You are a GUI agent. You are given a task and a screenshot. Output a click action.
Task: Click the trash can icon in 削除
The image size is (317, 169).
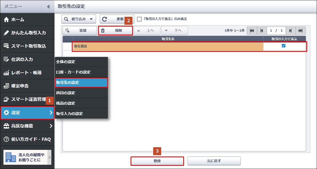[x=103, y=31]
